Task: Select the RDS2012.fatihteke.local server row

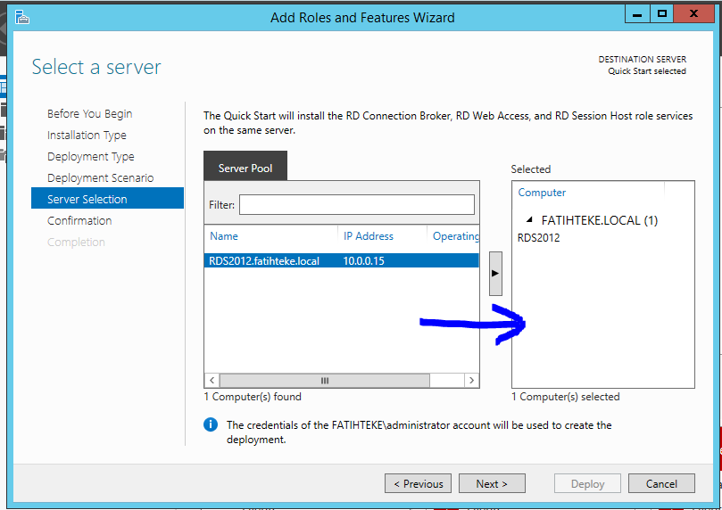Action: pyautogui.click(x=341, y=260)
